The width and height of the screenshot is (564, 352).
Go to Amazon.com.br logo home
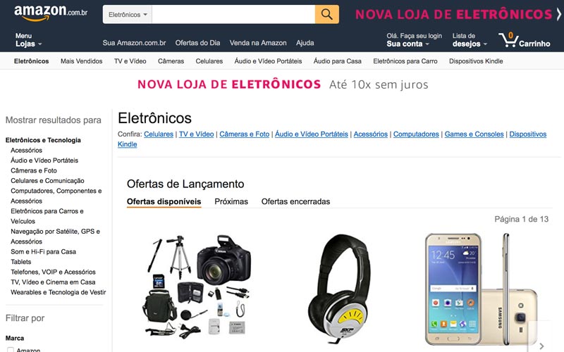tap(51, 13)
